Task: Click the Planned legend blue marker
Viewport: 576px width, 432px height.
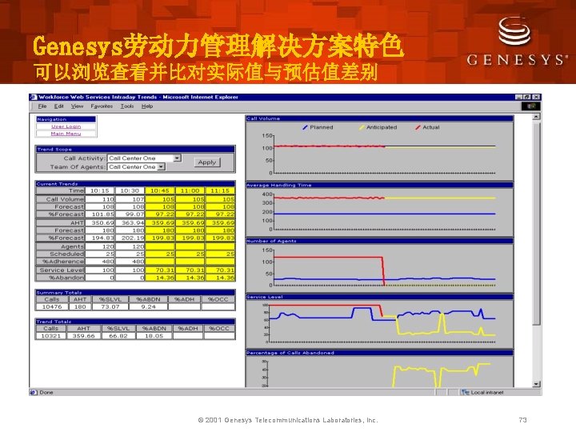Action: click(x=305, y=127)
